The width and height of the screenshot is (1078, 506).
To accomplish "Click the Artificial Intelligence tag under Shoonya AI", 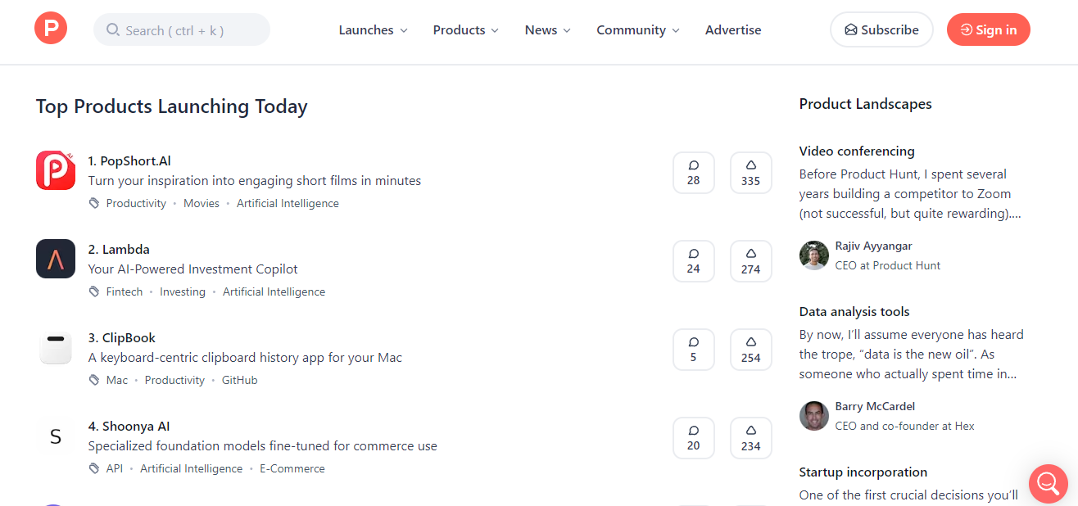I will pyautogui.click(x=191, y=468).
